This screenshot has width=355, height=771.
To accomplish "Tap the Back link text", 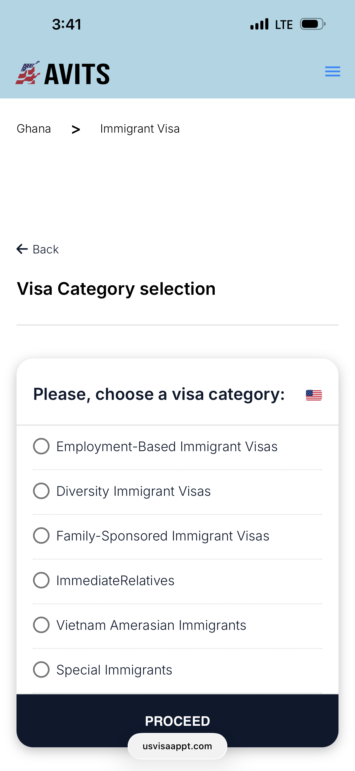I will pyautogui.click(x=46, y=249).
